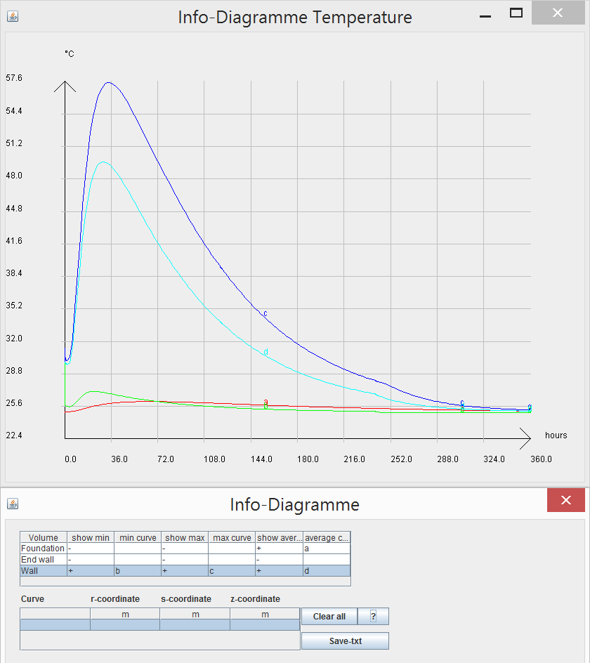590x663 pixels.
Task: Click the average c... column header
Action: point(327,537)
